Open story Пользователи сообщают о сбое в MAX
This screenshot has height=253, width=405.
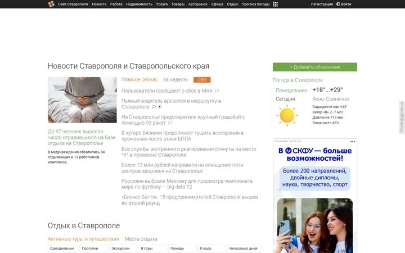click(167, 91)
